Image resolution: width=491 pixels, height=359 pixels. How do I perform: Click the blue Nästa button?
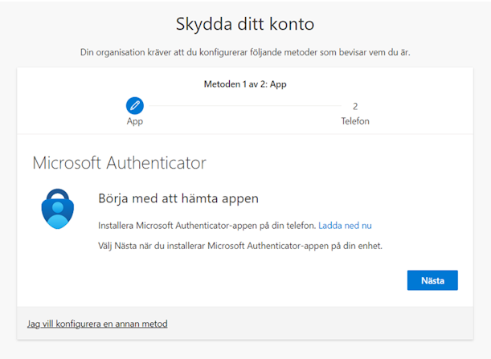coord(432,280)
